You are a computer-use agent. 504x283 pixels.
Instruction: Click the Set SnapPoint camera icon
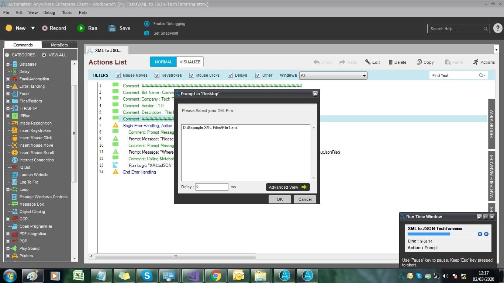[147, 33]
